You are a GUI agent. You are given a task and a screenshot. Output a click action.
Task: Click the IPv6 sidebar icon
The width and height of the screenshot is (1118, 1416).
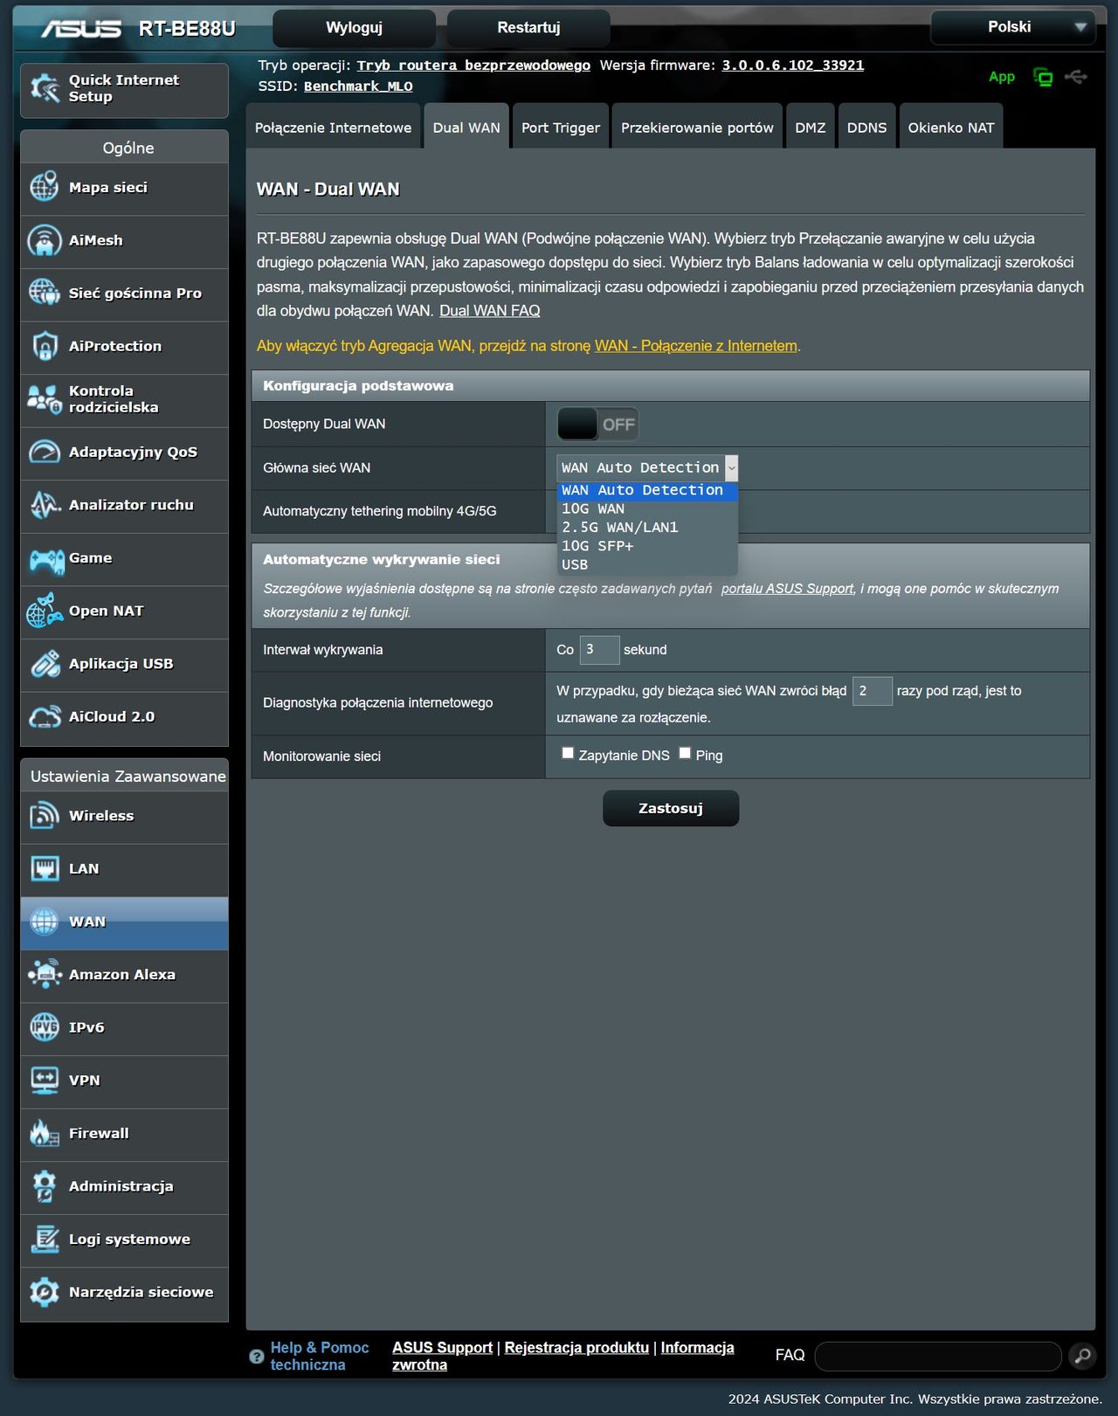[x=45, y=1027]
